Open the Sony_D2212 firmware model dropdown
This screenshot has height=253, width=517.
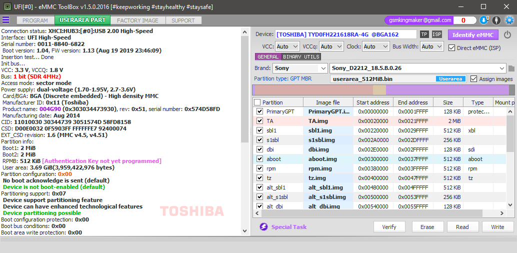[418, 68]
